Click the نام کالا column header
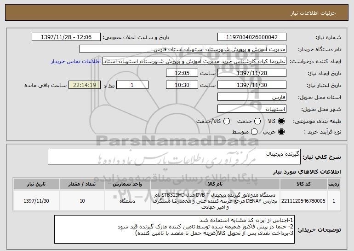354x251 pixels. point(215,184)
